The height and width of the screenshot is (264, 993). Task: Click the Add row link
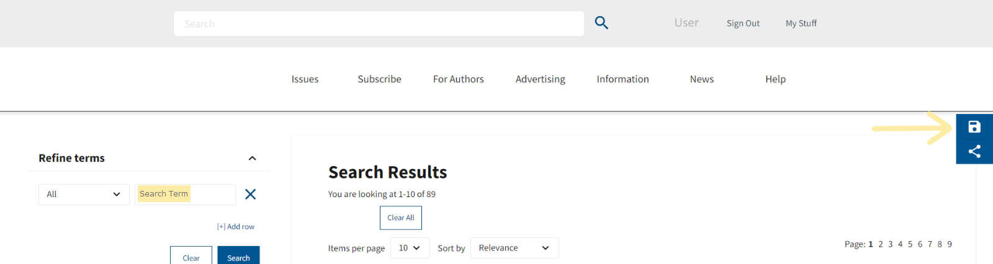pyautogui.click(x=236, y=227)
